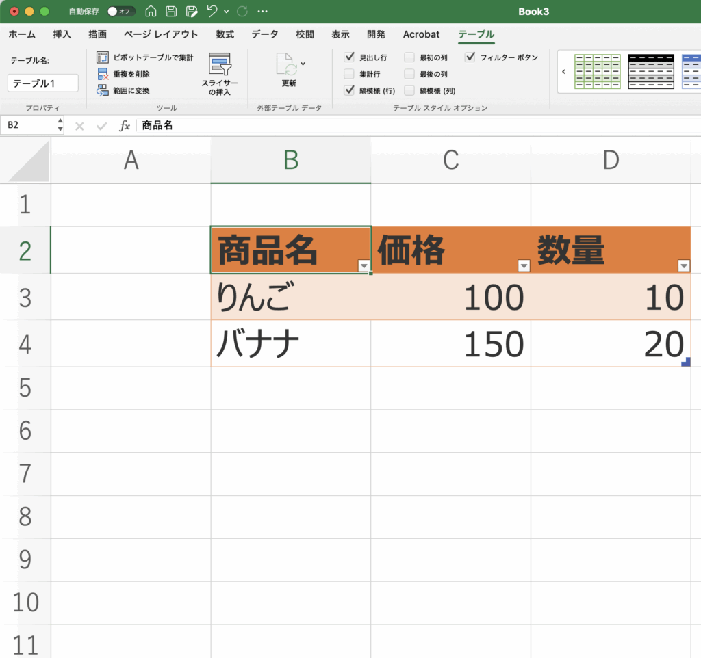
Task: Insert a slicer with スライサーの挿入
Action: click(220, 74)
